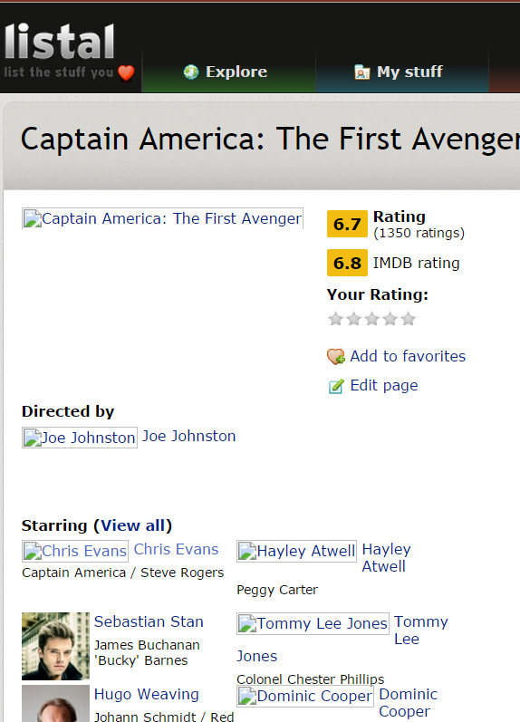Click the Joe Johnston broken image thumbnail
The width and height of the screenshot is (520, 722).
tap(80, 438)
